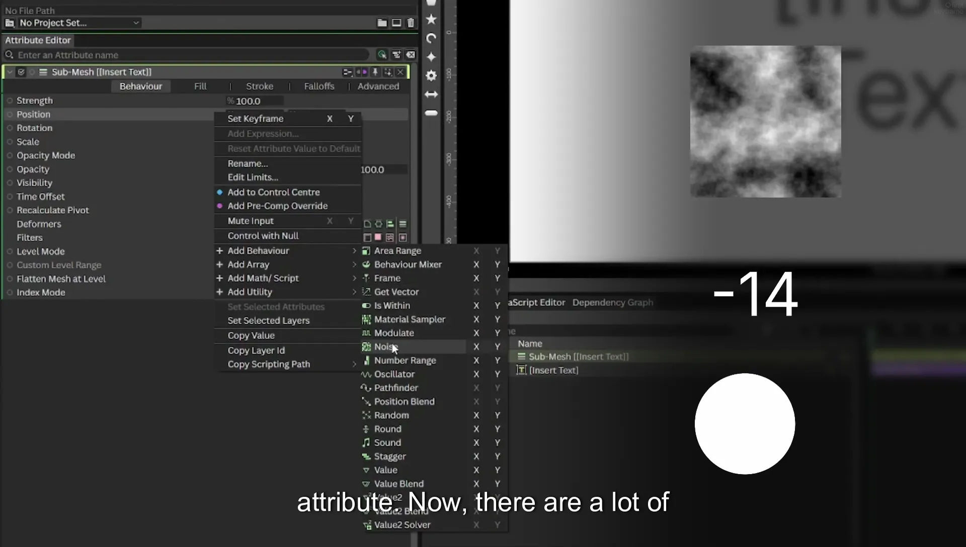Viewport: 966px width, 547px height.
Task: Switch to the Stroke tab
Action: pos(260,86)
